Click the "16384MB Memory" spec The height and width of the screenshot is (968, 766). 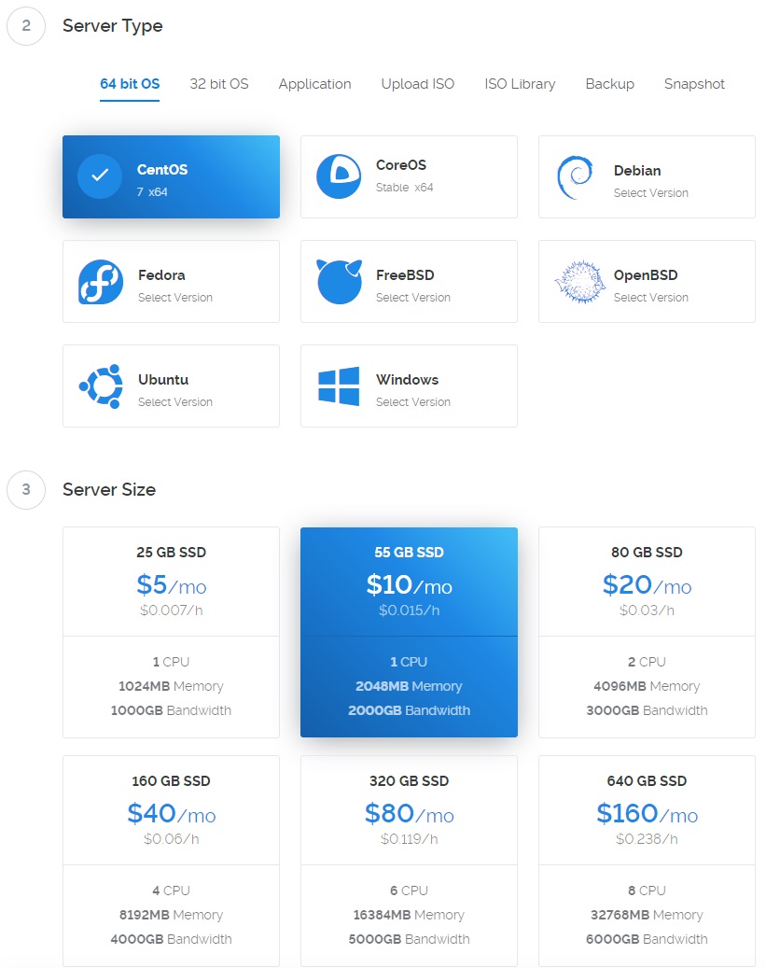(x=409, y=915)
